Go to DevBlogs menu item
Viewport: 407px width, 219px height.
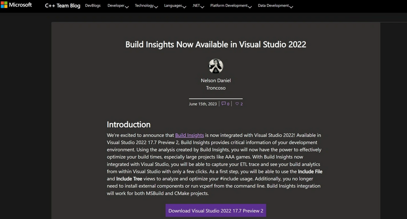(x=93, y=5)
